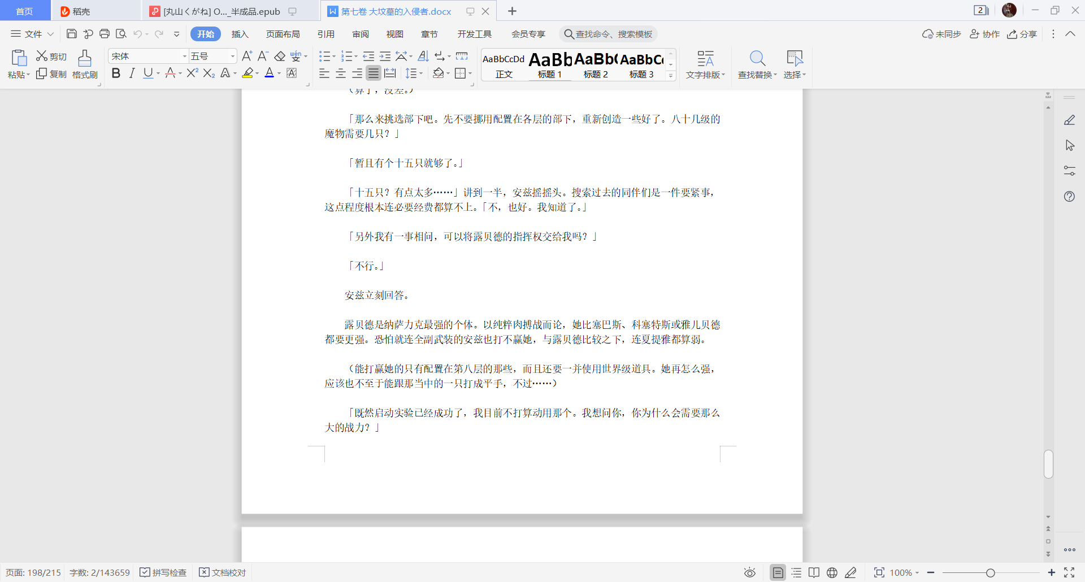This screenshot has width=1085, height=582.
Task: Switch to the 页面布局 ribbon tab
Action: (283, 34)
